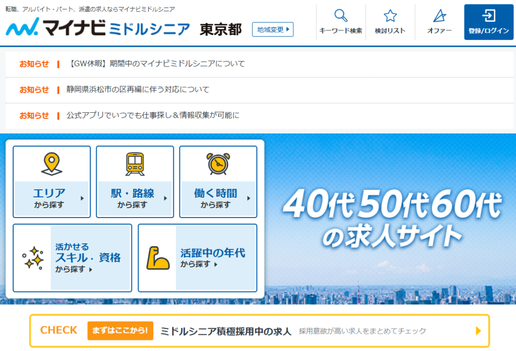The image size is (516, 351).
Task: Click the flexed arm 活躍中の年代 icon
Action: click(157, 258)
